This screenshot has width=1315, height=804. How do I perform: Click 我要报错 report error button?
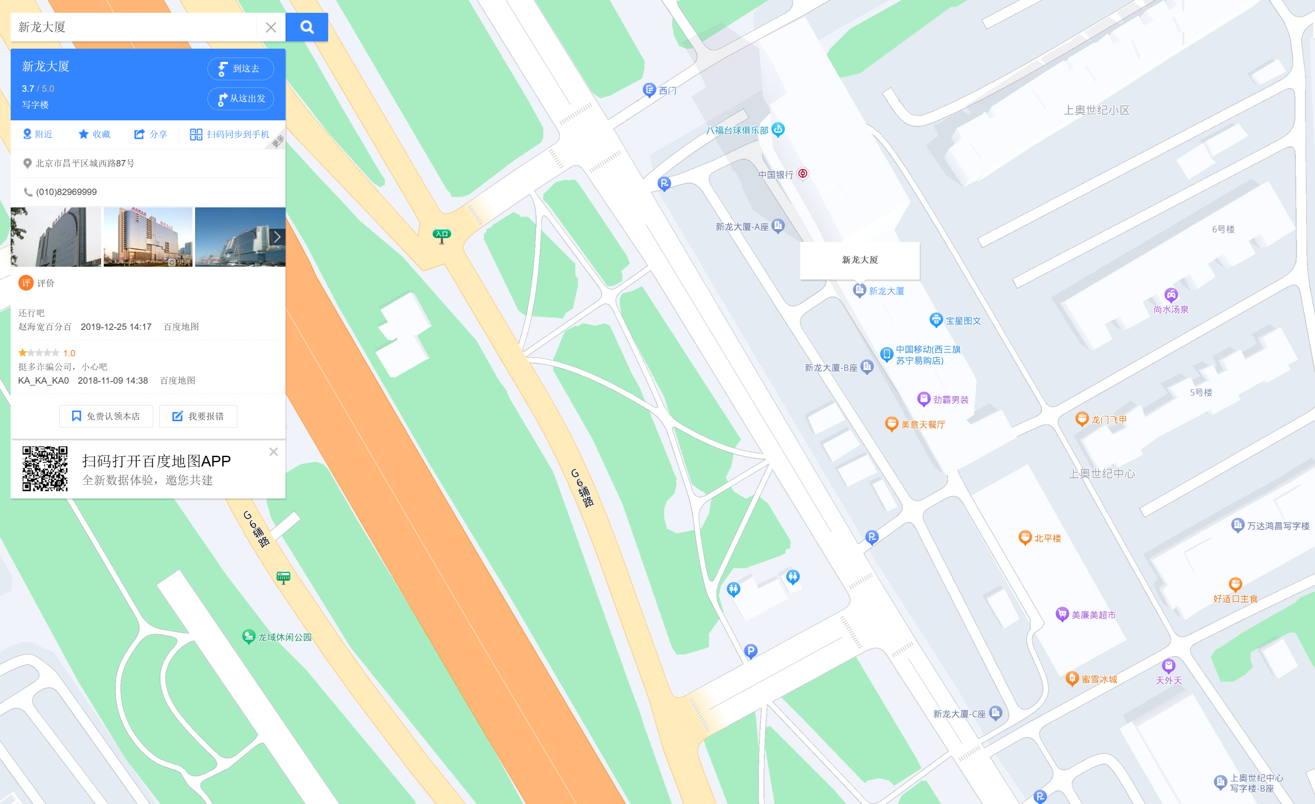click(198, 416)
